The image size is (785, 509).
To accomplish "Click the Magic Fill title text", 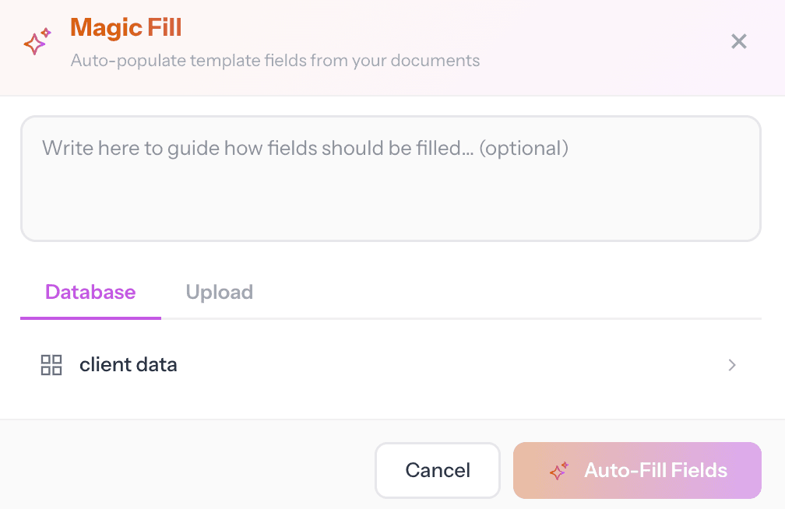I will [125, 28].
